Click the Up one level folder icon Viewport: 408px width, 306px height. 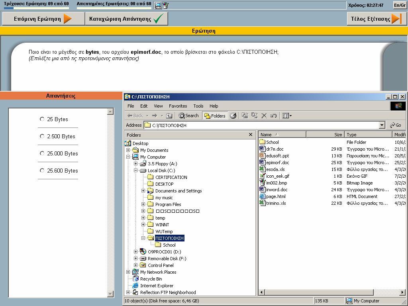(x=169, y=116)
